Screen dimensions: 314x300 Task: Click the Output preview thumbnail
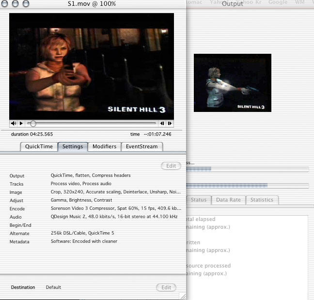pos(232,83)
